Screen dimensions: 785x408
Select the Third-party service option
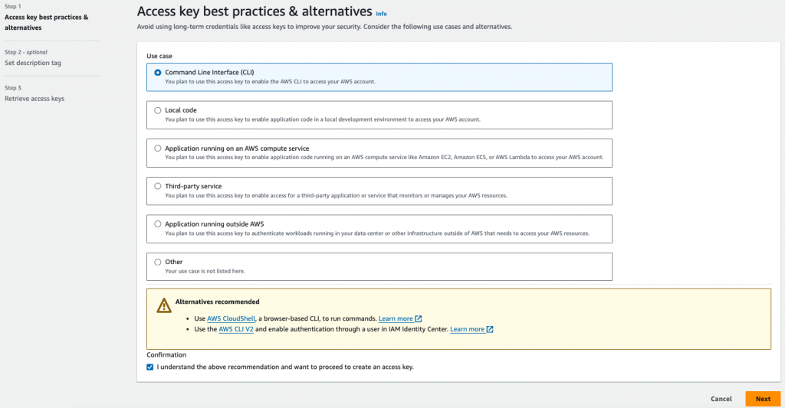tap(158, 186)
